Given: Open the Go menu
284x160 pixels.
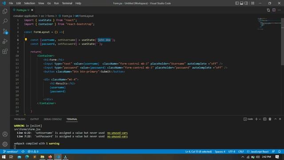Looking at the screenshot, I should pyautogui.click(x=49, y=3).
